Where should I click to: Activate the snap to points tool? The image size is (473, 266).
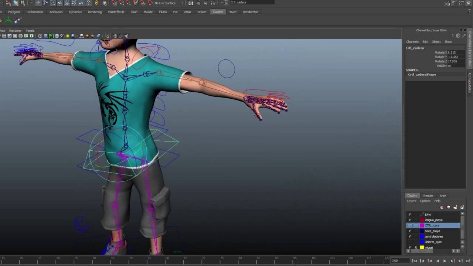tap(127, 3)
